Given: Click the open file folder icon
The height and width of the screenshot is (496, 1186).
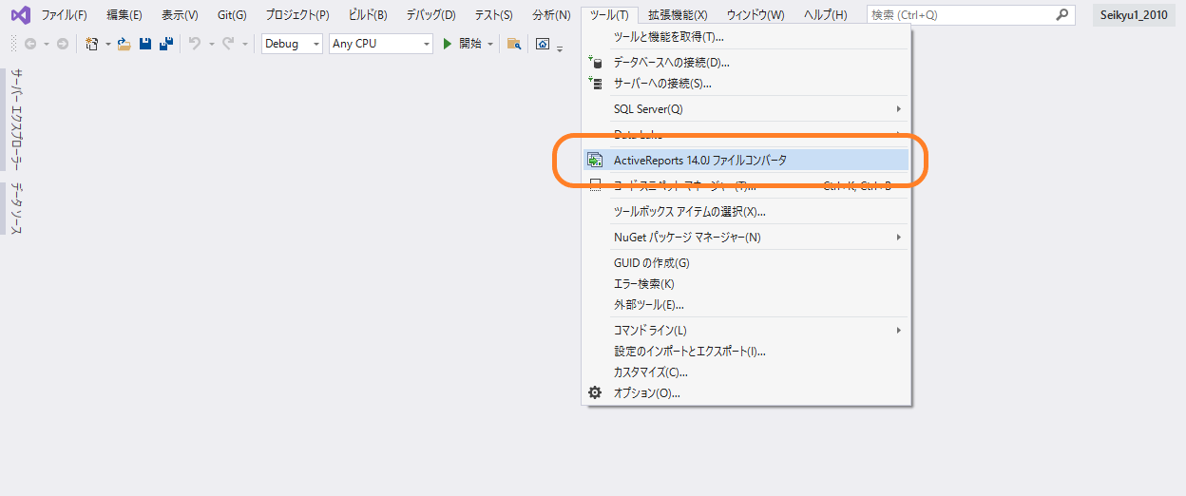Looking at the screenshot, I should point(124,44).
